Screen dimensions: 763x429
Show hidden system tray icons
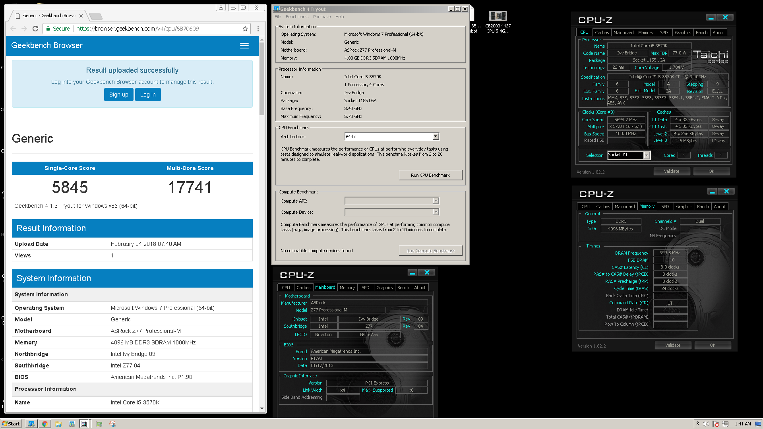(x=697, y=424)
